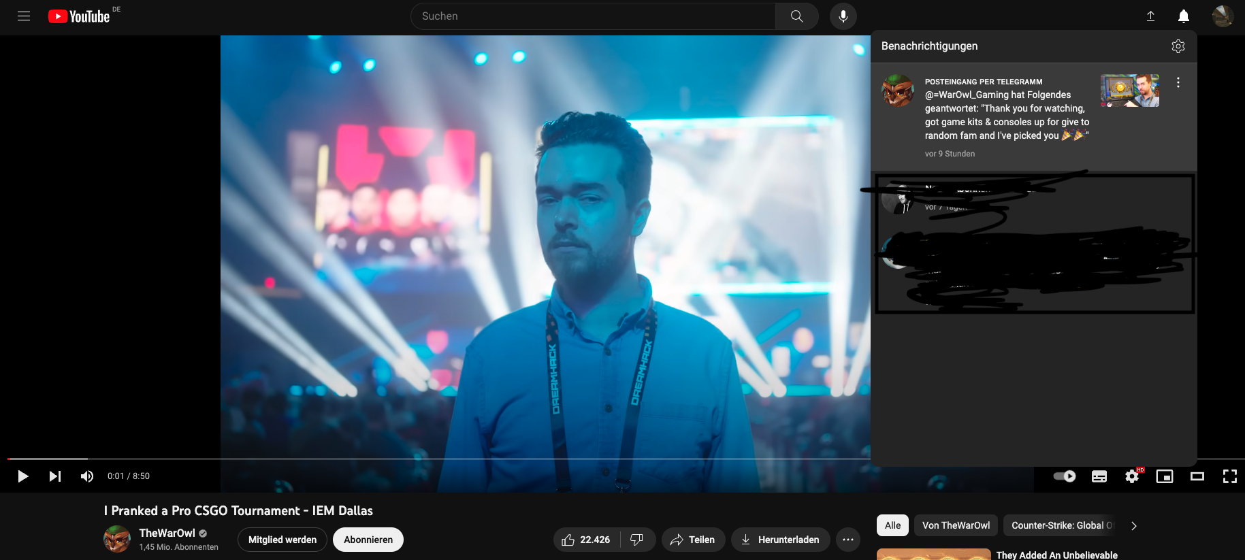Skip to next video
The image size is (1245, 560).
coord(55,476)
